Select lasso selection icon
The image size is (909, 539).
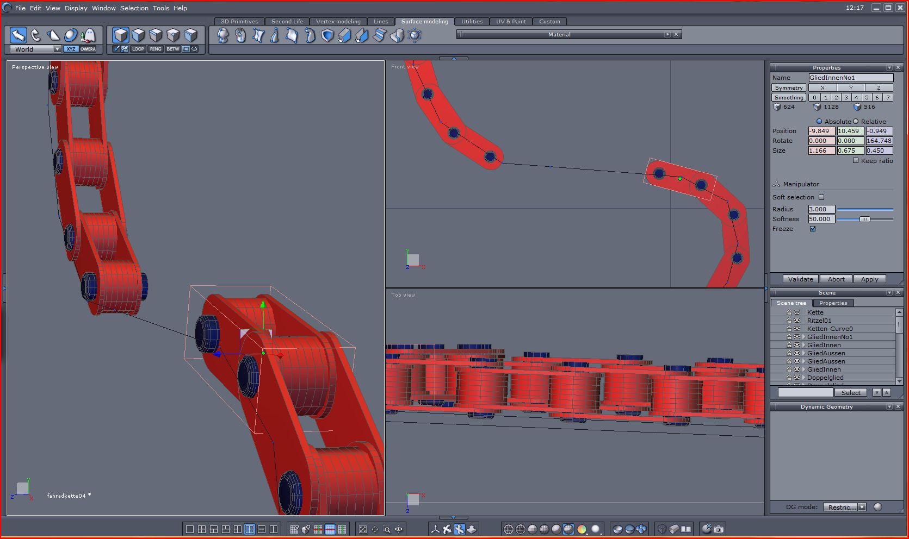coord(194,49)
